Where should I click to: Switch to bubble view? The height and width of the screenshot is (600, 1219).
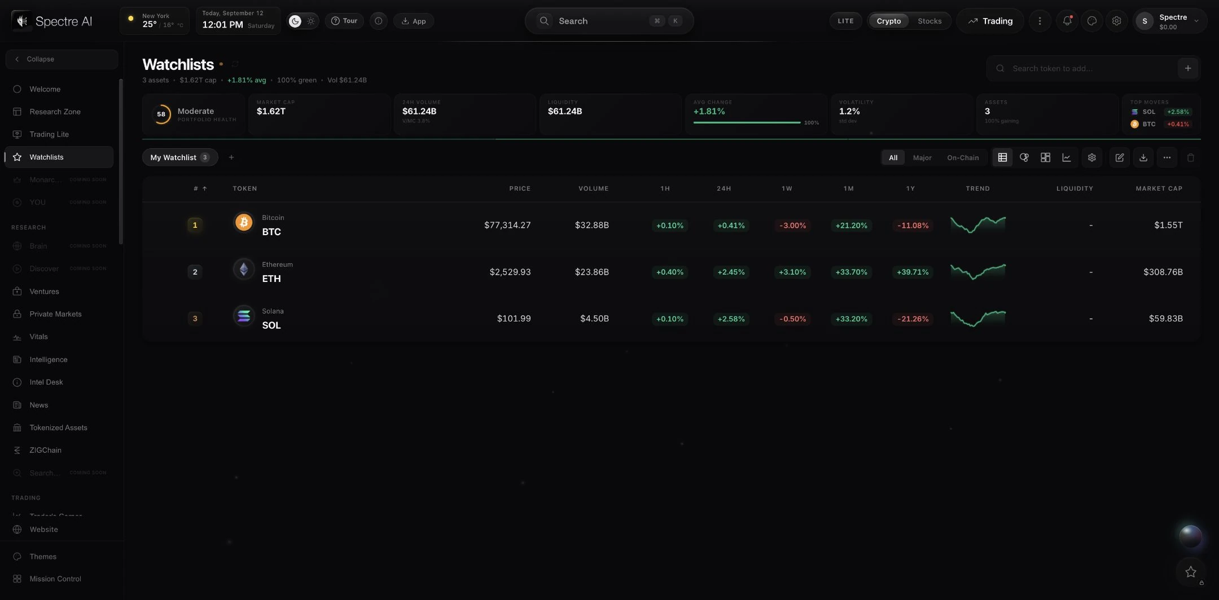(x=1024, y=158)
